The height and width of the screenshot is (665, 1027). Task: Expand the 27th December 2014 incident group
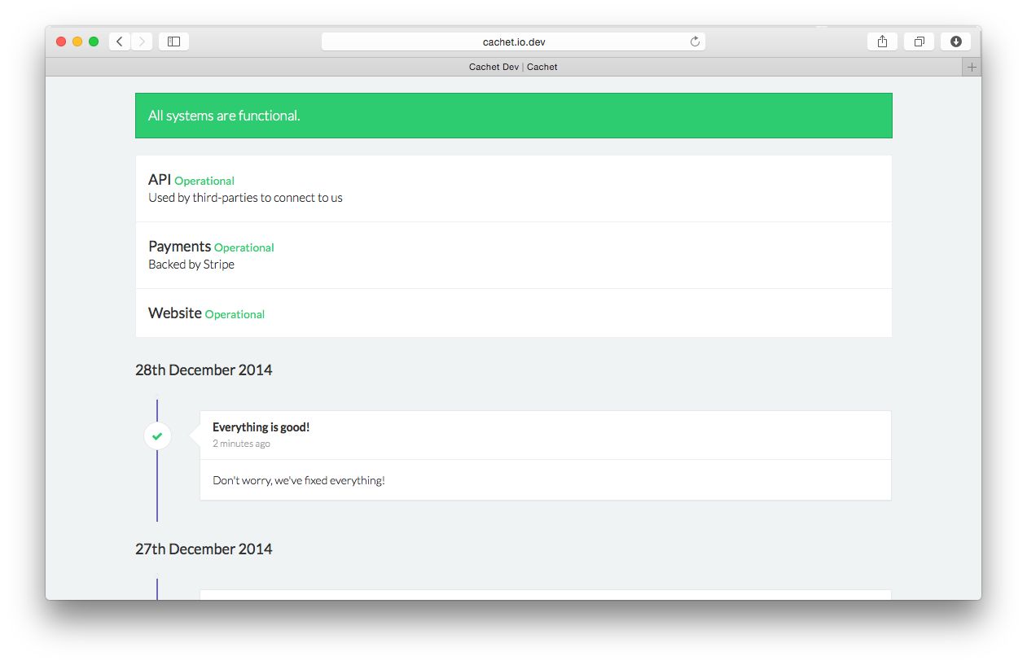[204, 549]
